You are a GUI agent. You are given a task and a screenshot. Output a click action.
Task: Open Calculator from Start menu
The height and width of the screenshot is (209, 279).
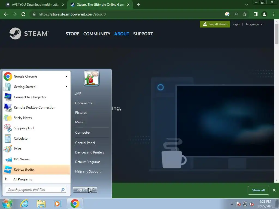(37, 138)
